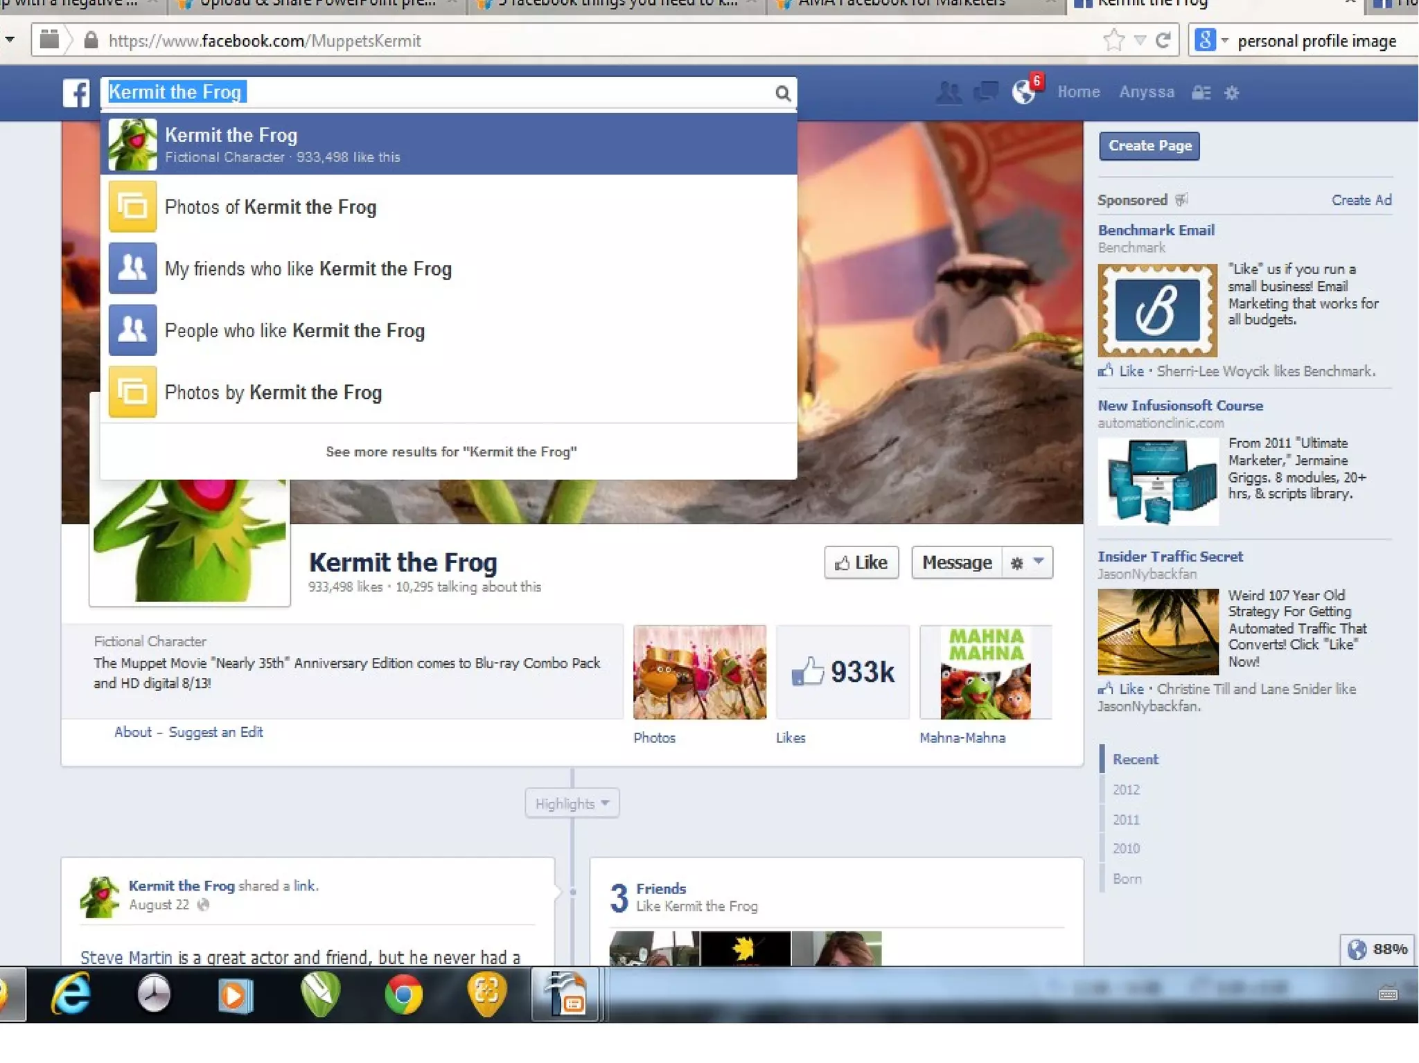Open account settings gear in top bar
The image size is (1419, 1063).
[x=1231, y=93]
